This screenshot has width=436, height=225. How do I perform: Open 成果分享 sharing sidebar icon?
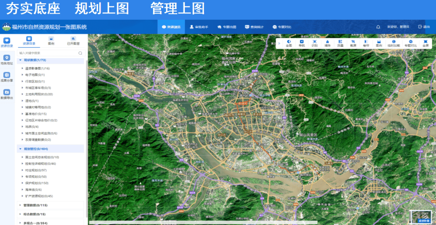coord(7,77)
